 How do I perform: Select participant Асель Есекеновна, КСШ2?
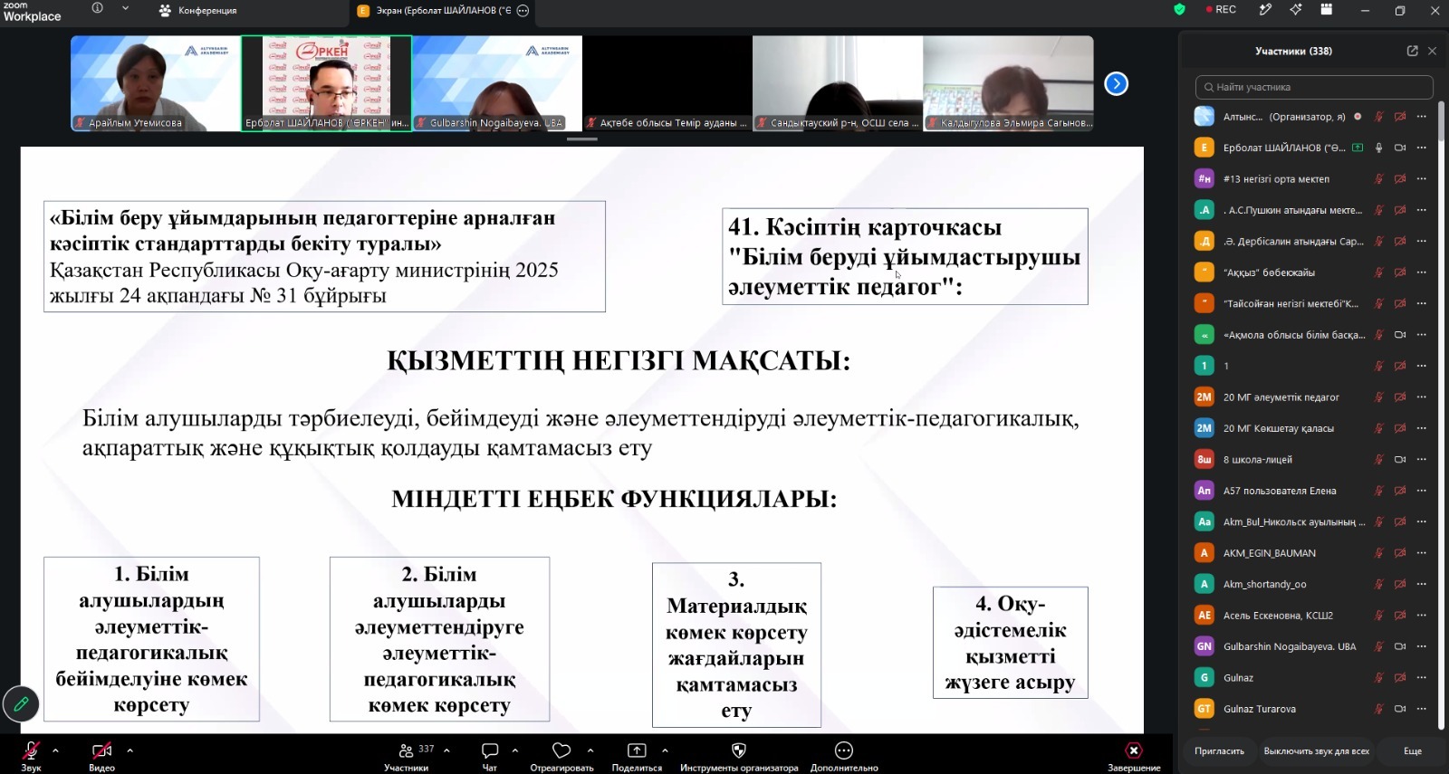coord(1314,616)
